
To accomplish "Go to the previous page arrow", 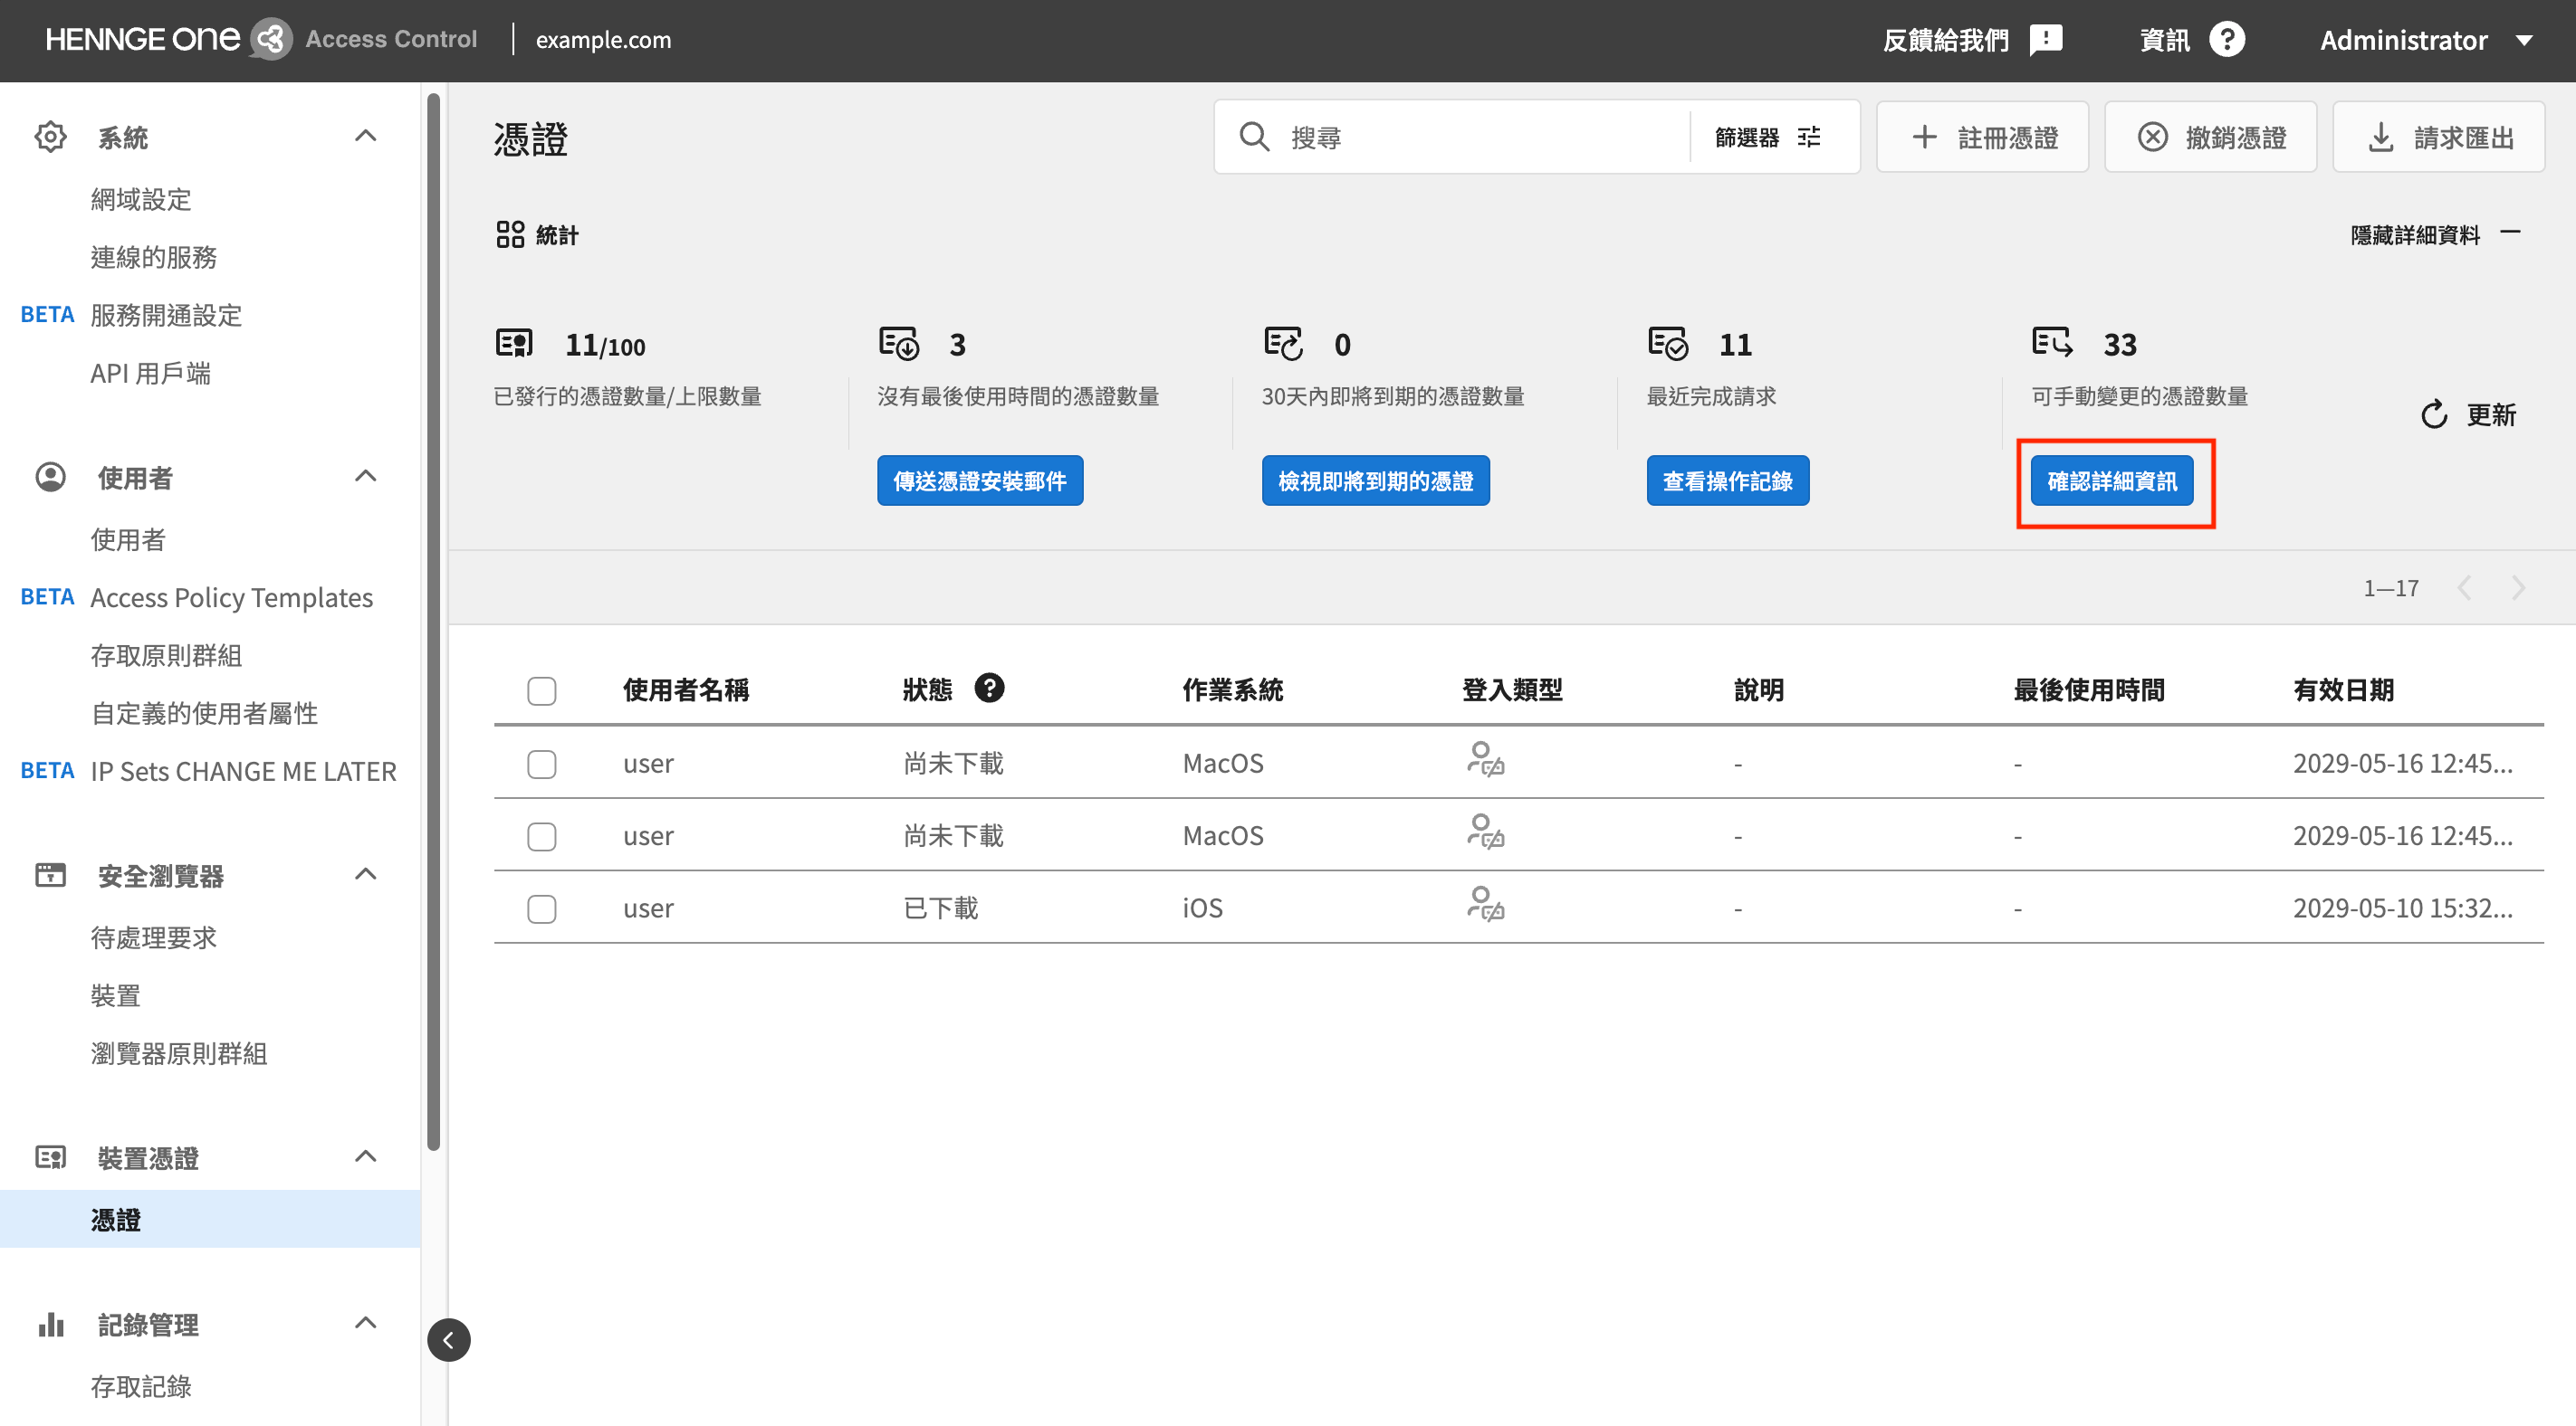I will [2464, 587].
